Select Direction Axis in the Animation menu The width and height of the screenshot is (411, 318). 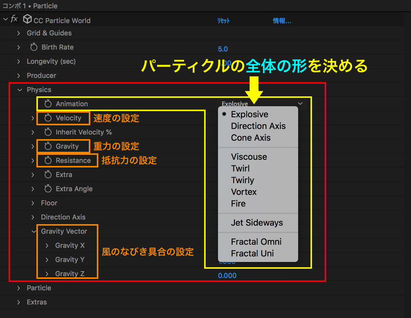pyautogui.click(x=258, y=126)
